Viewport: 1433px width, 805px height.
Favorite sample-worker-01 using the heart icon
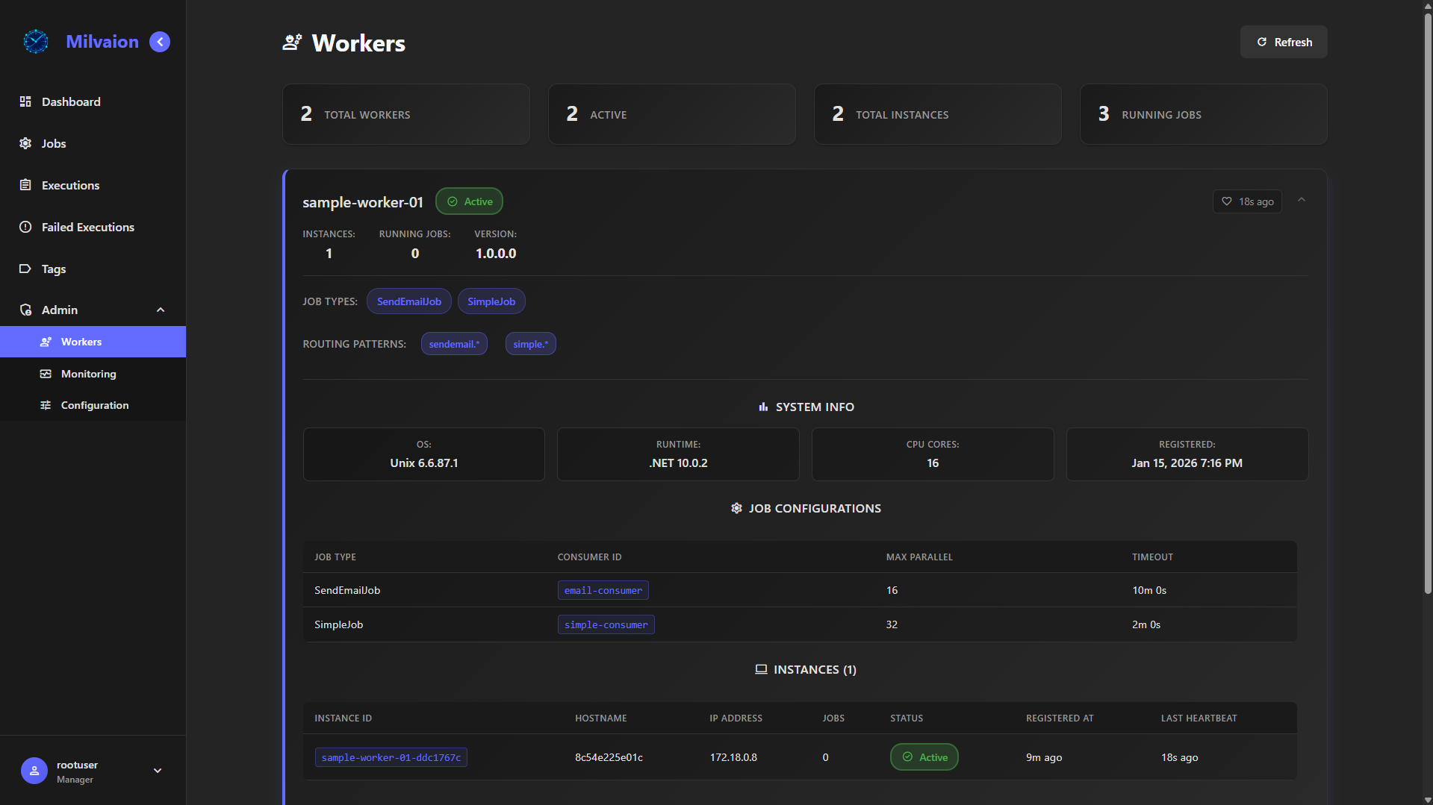(1226, 201)
